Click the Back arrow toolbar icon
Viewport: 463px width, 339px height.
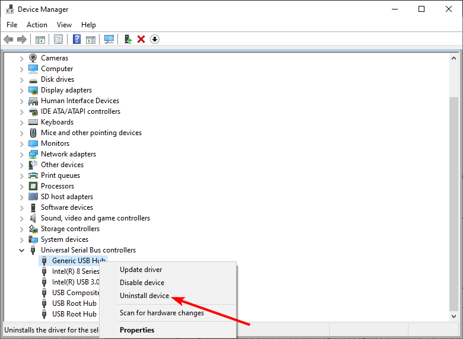[x=8, y=39]
